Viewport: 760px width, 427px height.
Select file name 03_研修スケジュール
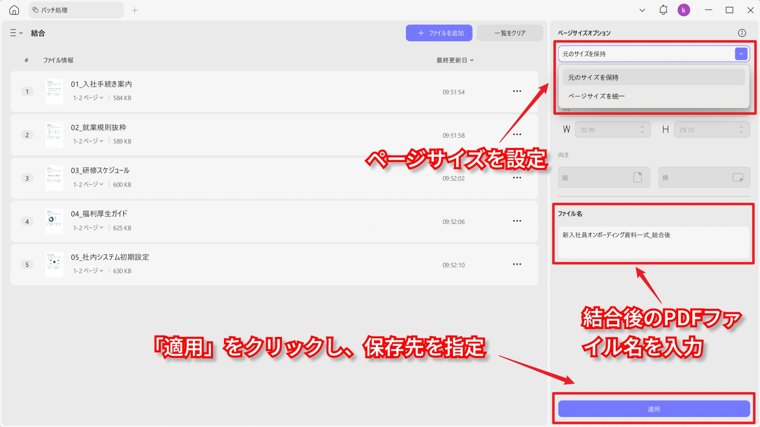100,171
